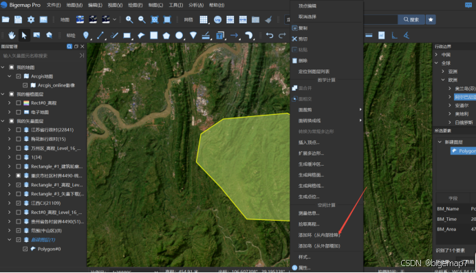Choose 添加环（从内部排除） in context menu

(327, 235)
